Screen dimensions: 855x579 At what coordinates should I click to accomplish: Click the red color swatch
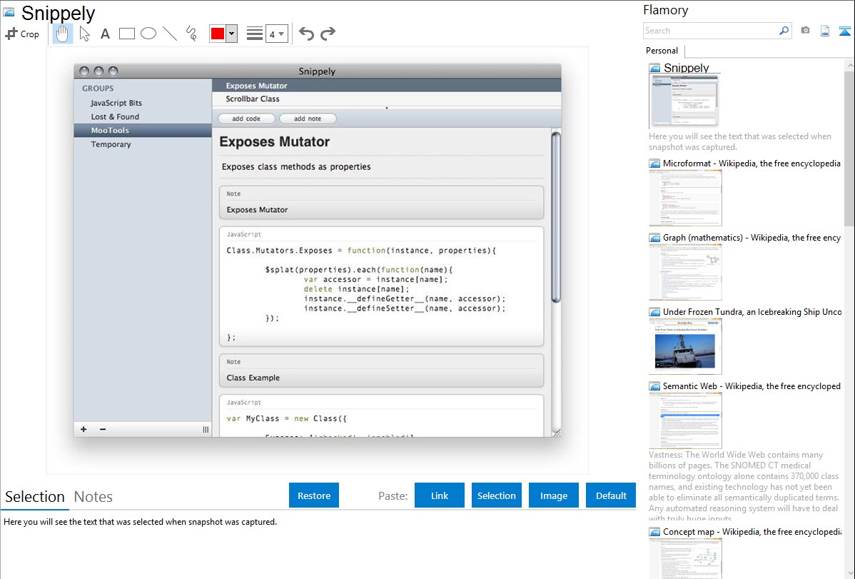218,34
